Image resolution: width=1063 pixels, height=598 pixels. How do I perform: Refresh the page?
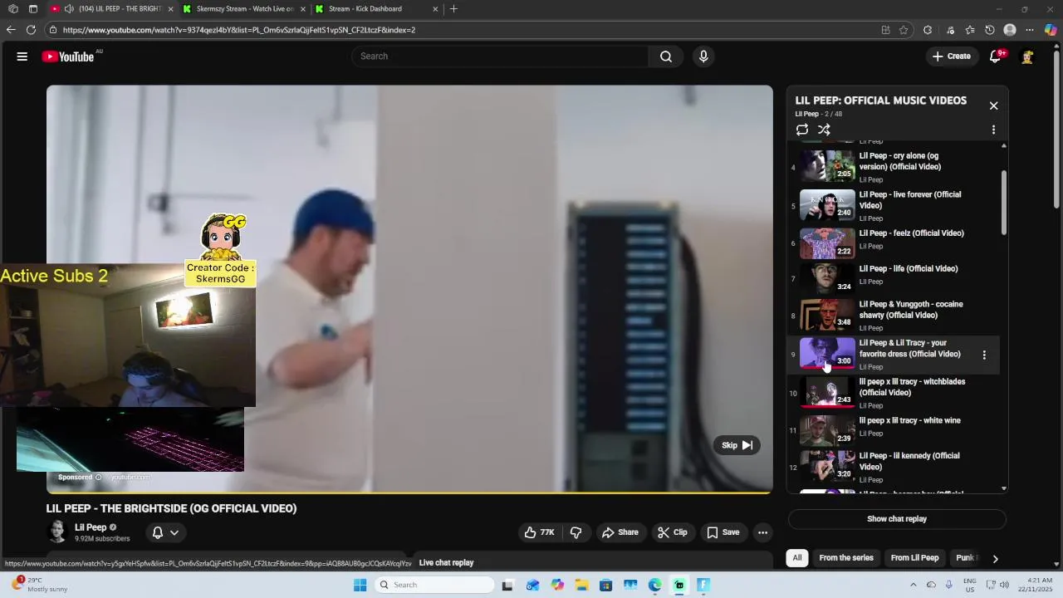(31, 30)
